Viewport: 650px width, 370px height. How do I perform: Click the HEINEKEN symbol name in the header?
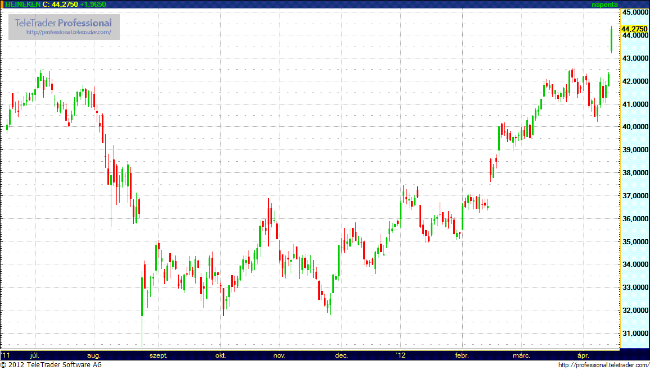point(22,4)
